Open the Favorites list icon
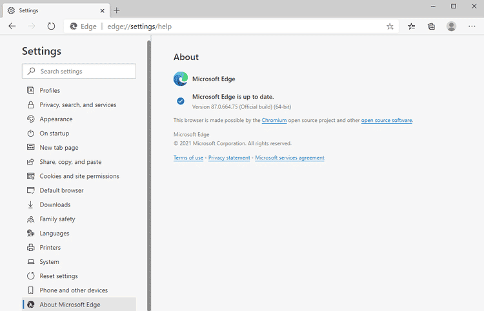484x311 pixels. 412,26
